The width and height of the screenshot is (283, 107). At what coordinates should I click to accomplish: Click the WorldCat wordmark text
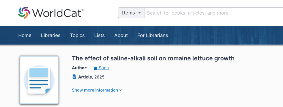(x=58, y=13)
